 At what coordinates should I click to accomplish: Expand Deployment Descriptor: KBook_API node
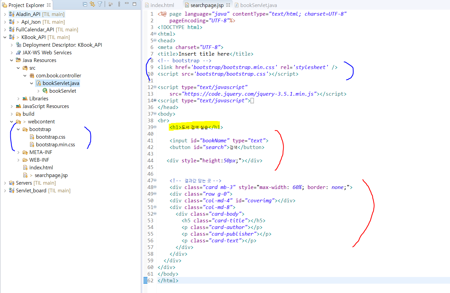(x=12, y=45)
